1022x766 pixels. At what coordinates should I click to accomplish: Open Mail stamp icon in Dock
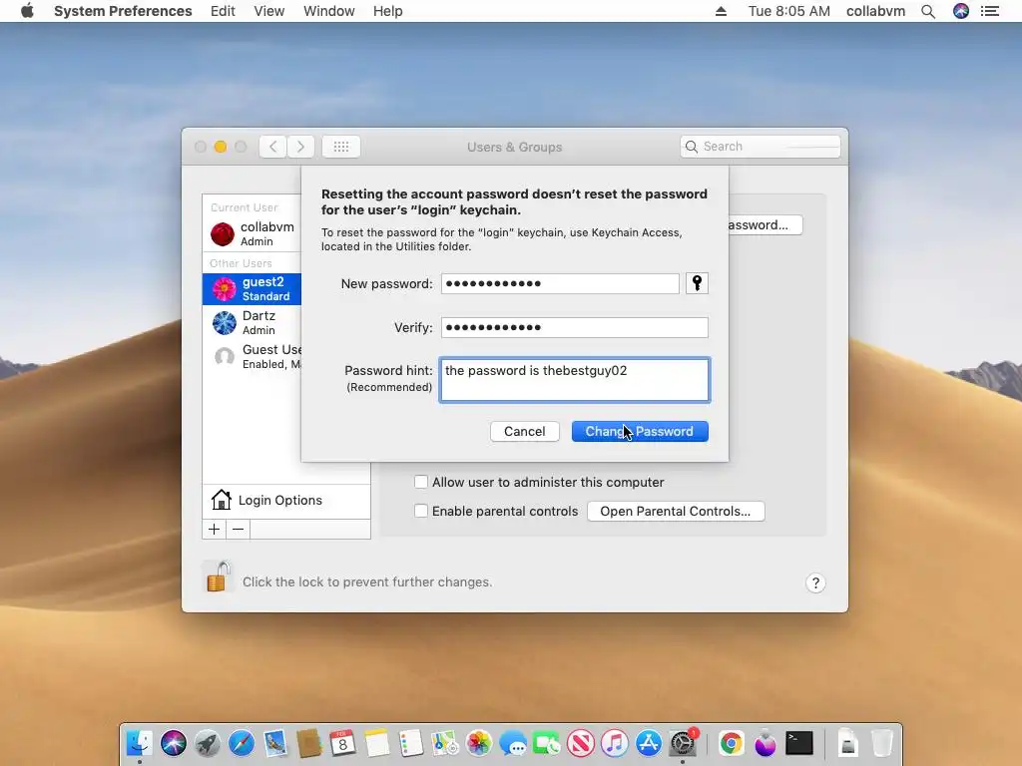click(275, 743)
